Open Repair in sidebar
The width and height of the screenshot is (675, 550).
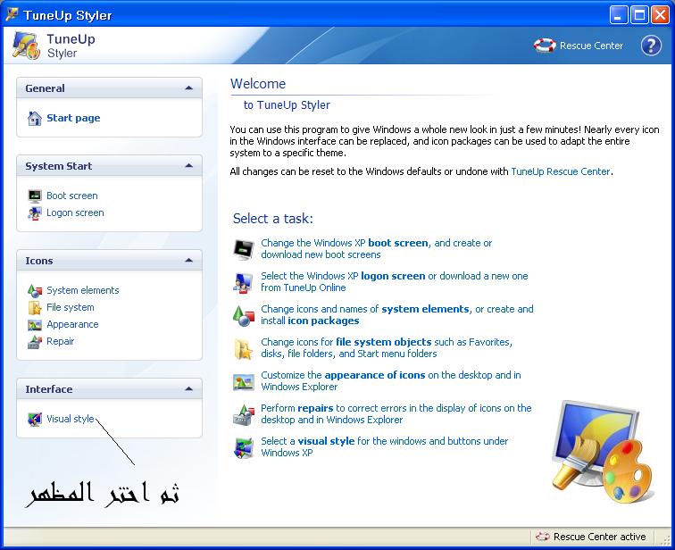pyautogui.click(x=61, y=342)
